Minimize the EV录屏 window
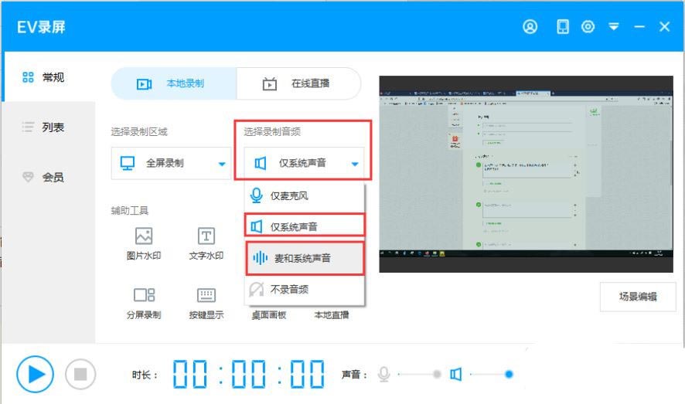Image resolution: width=685 pixels, height=404 pixels. [x=639, y=27]
